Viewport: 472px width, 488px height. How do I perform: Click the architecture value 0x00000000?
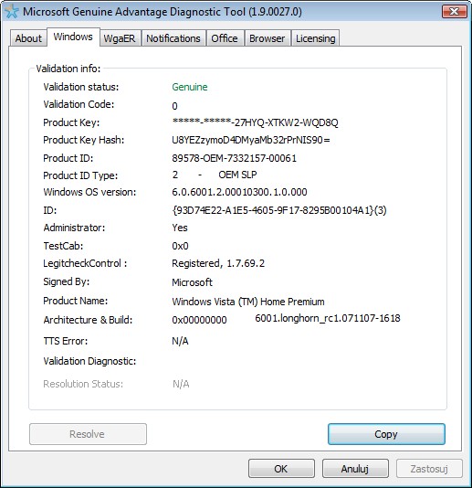pyautogui.click(x=199, y=320)
